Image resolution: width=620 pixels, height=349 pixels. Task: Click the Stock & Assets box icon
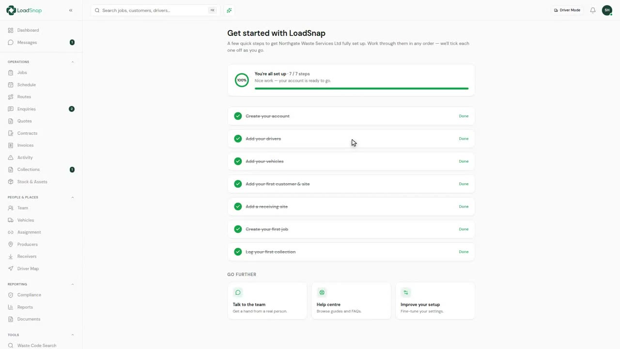point(11,182)
